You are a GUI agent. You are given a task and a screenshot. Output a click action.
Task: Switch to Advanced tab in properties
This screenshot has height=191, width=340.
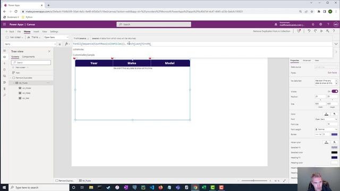tap(307, 60)
